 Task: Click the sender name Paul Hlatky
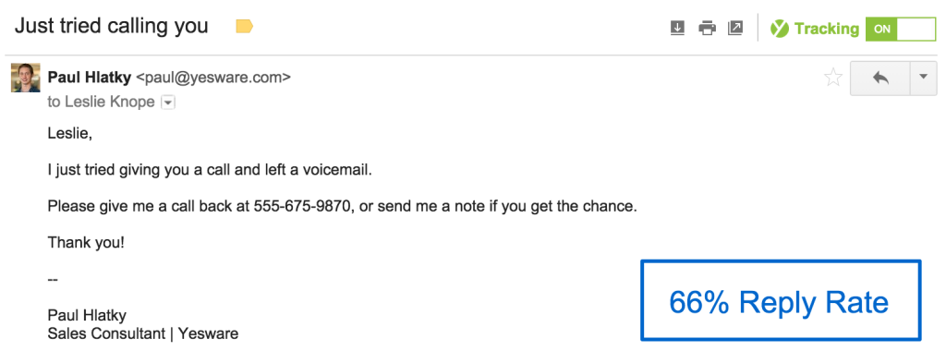91,78
